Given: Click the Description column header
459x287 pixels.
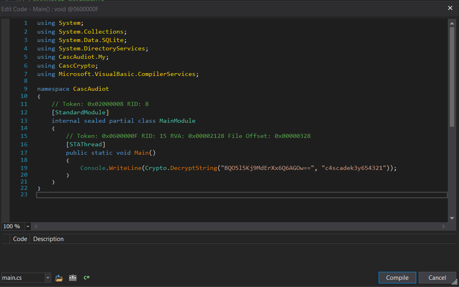Looking at the screenshot, I should point(48,239).
